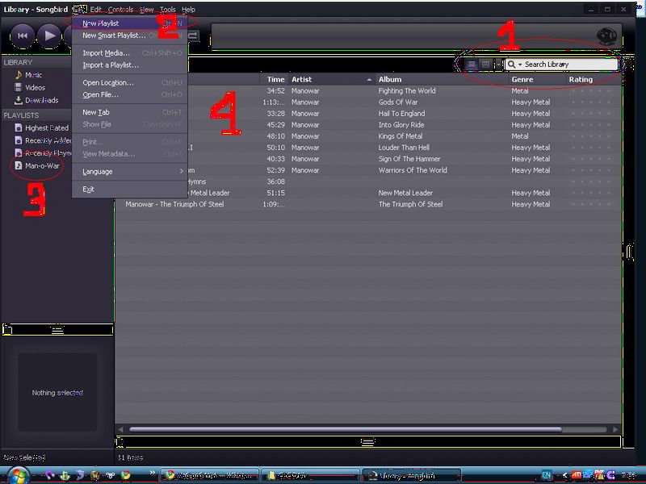Screen dimensions: 646x484
Task: Select the Highest Rated playlist
Action: click(x=46, y=127)
